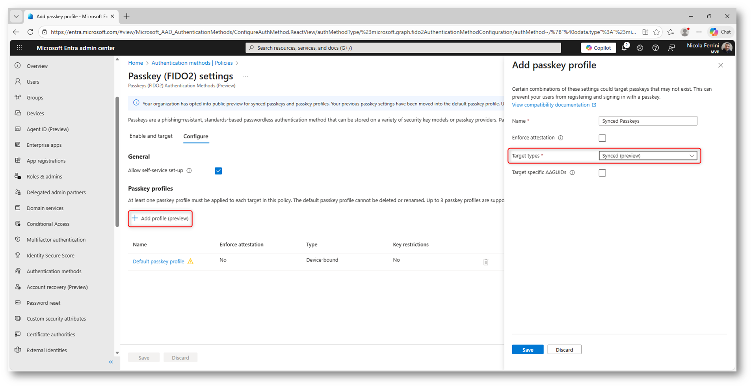Enable the Enforce attestation checkbox

602,138
